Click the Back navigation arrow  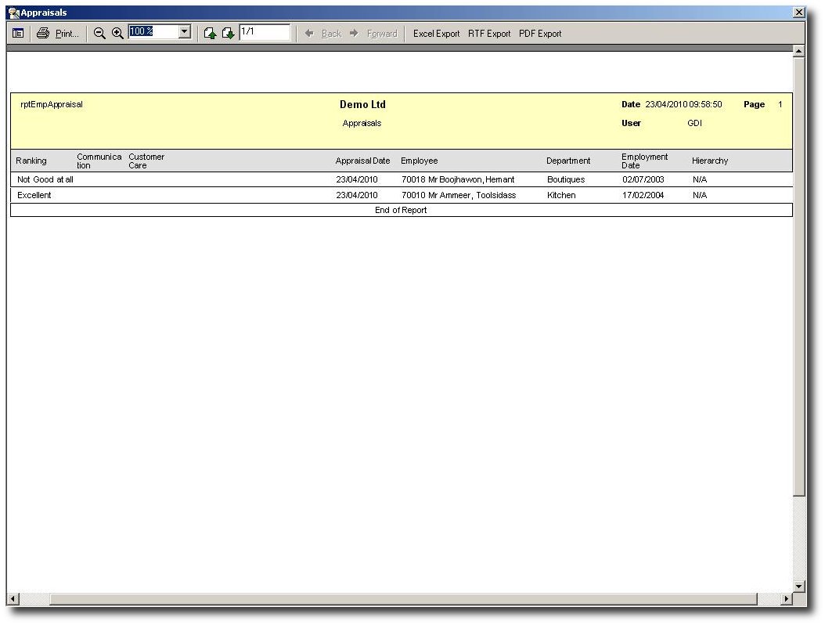[x=309, y=34]
